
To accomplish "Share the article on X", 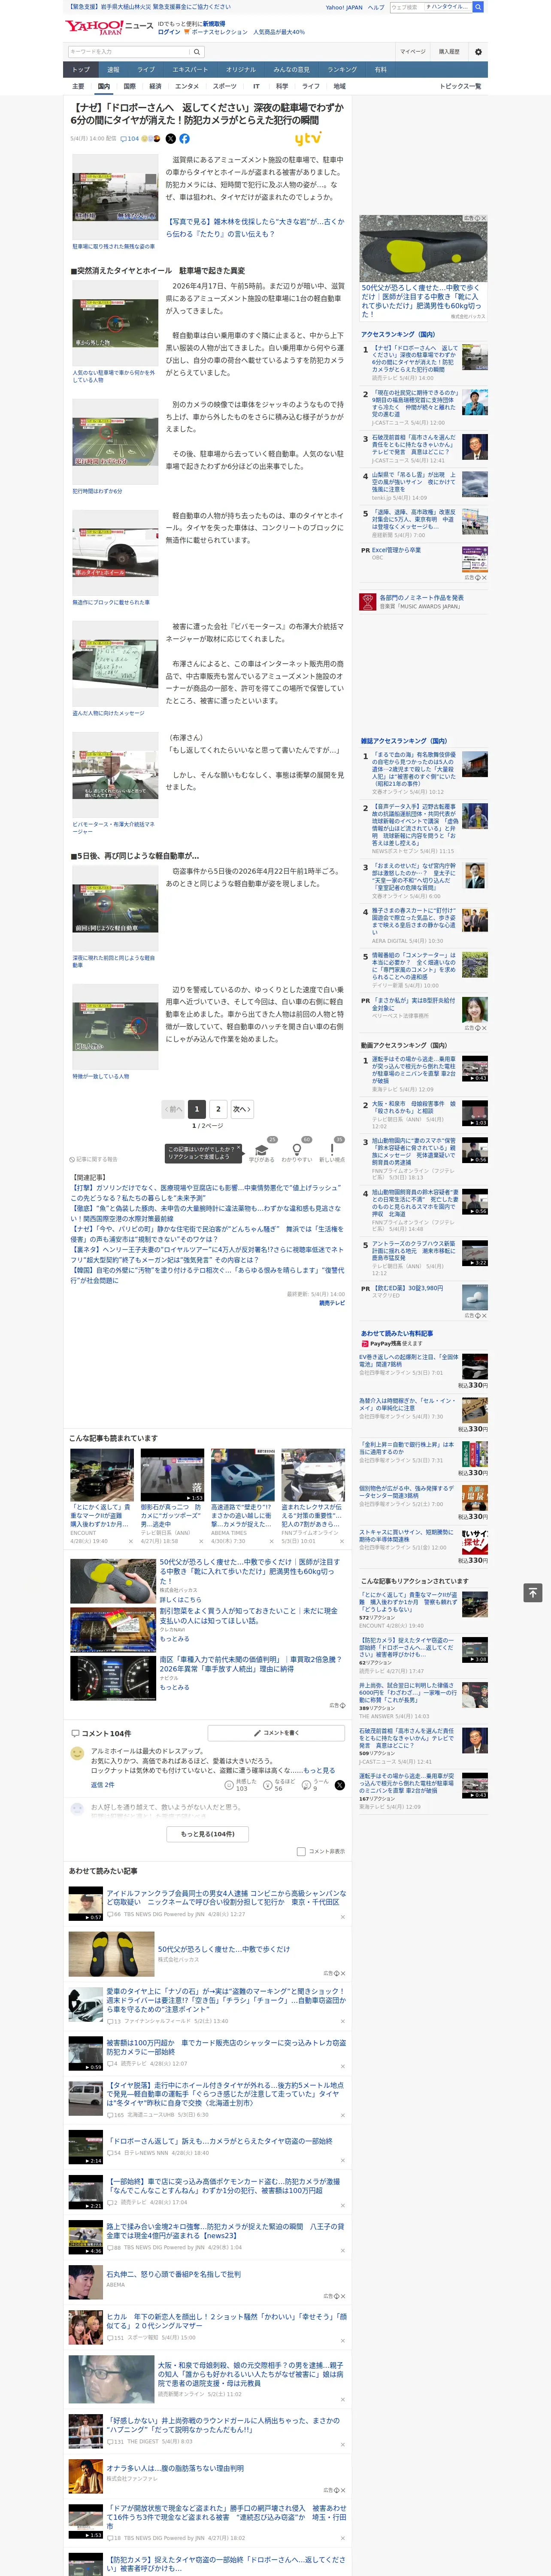I will 170,139.
